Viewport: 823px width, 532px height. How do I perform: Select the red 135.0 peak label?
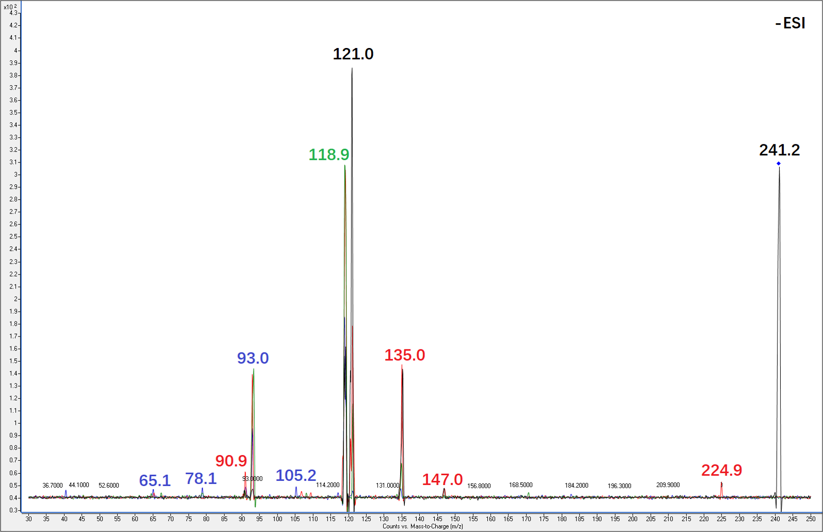404,356
